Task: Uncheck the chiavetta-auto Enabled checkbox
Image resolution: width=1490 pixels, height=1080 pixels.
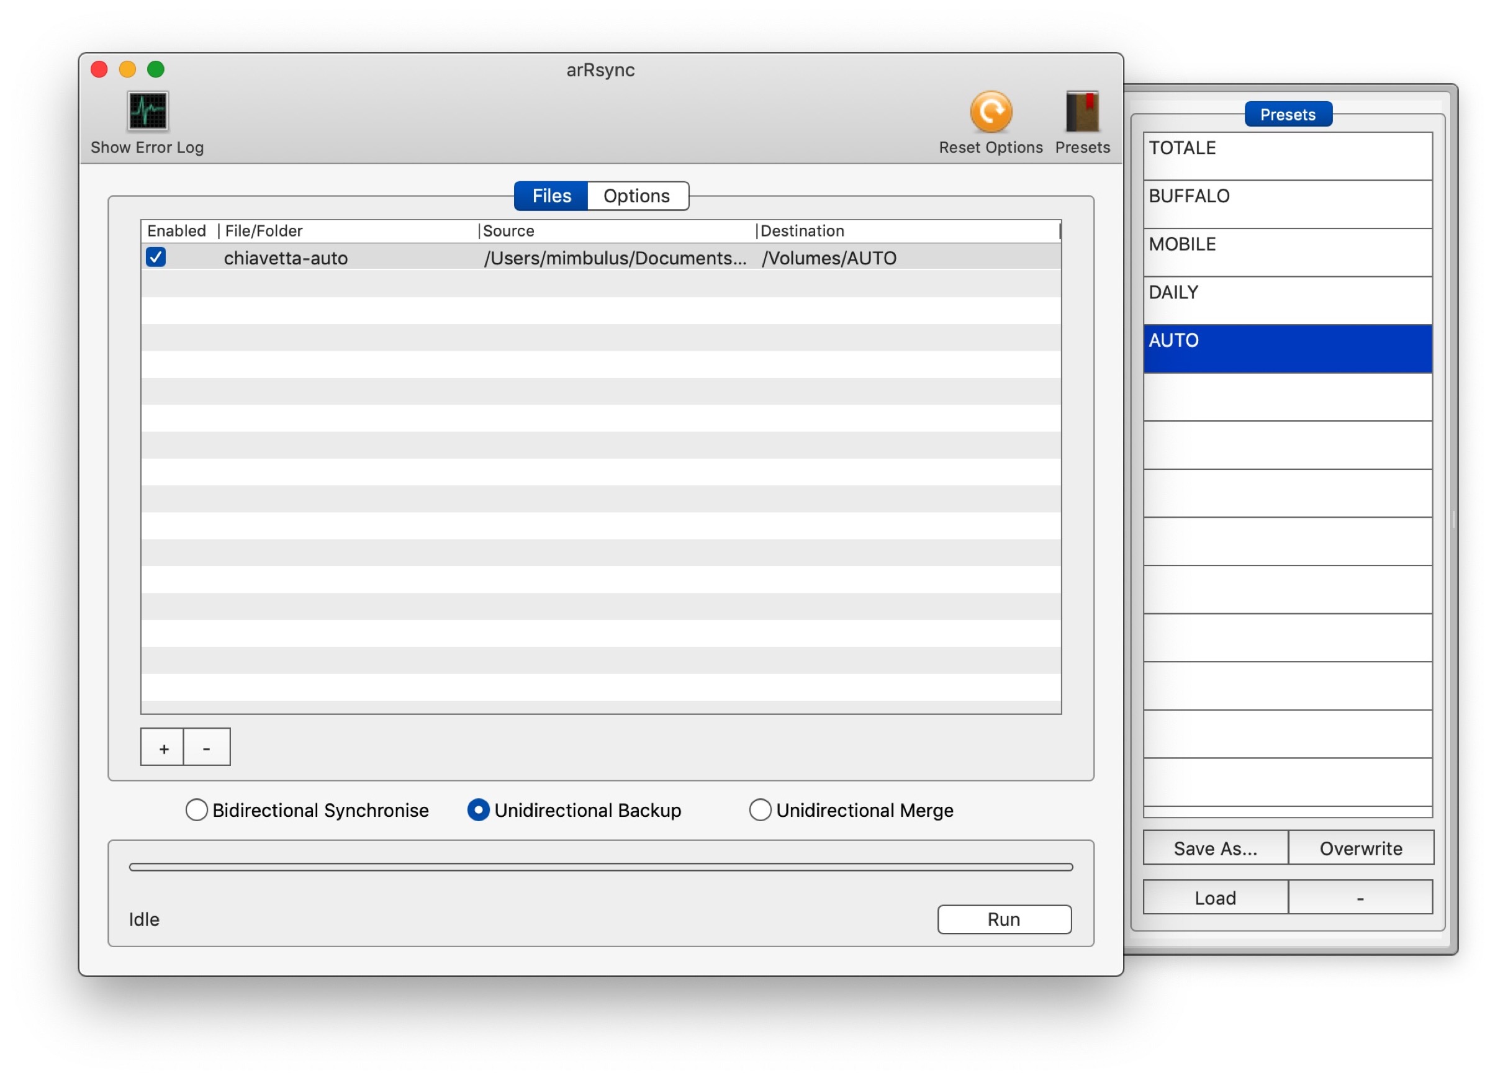Action: coord(156,258)
